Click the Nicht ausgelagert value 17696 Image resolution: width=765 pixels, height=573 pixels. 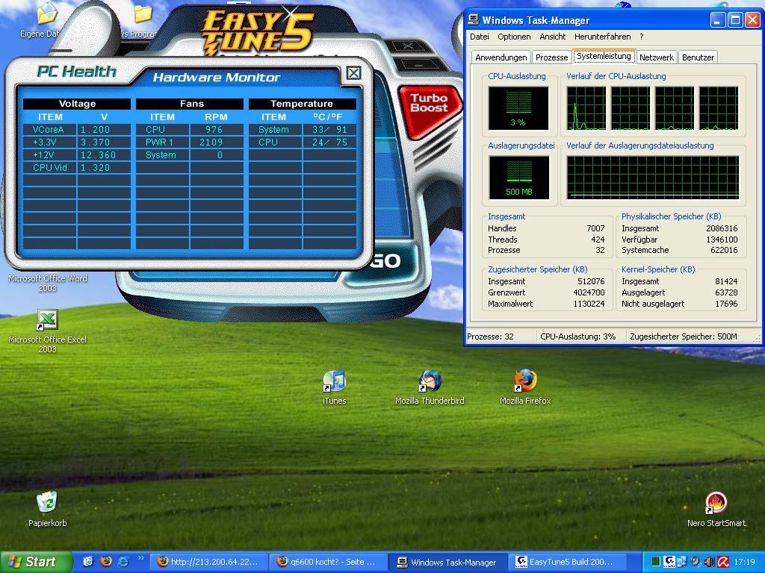point(726,304)
